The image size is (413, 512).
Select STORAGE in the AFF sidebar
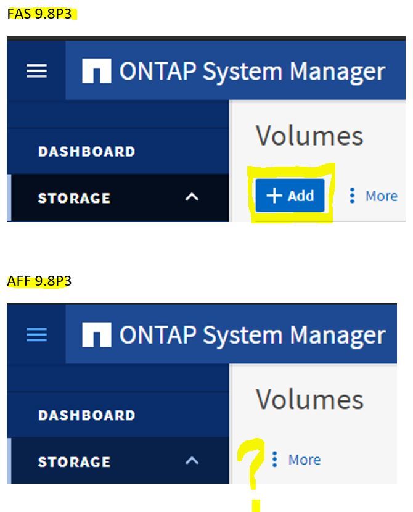click(x=74, y=461)
